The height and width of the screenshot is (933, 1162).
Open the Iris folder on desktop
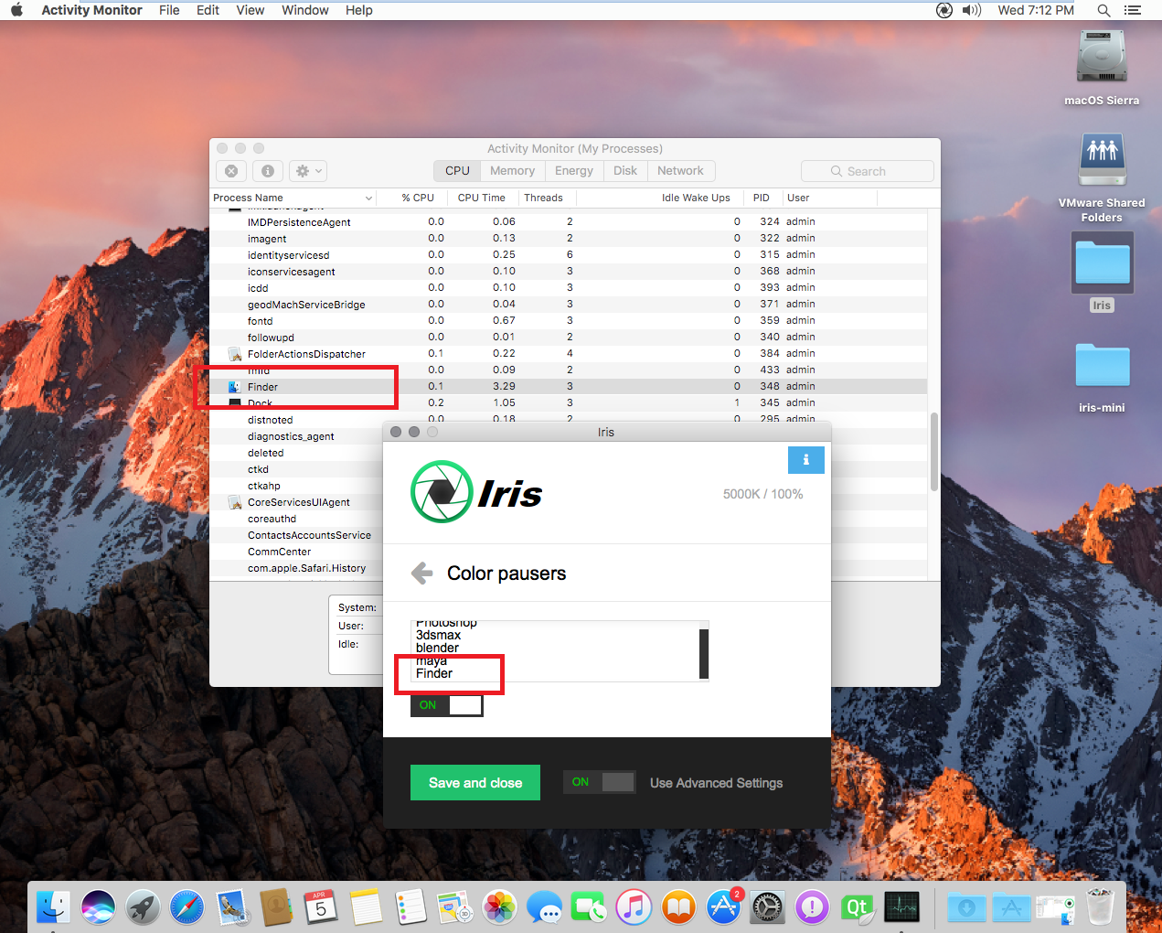1102,264
